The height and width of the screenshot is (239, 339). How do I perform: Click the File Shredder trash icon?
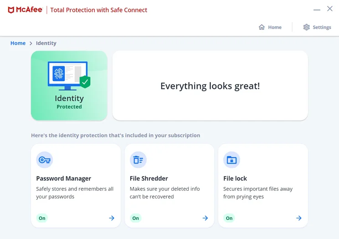138,160
